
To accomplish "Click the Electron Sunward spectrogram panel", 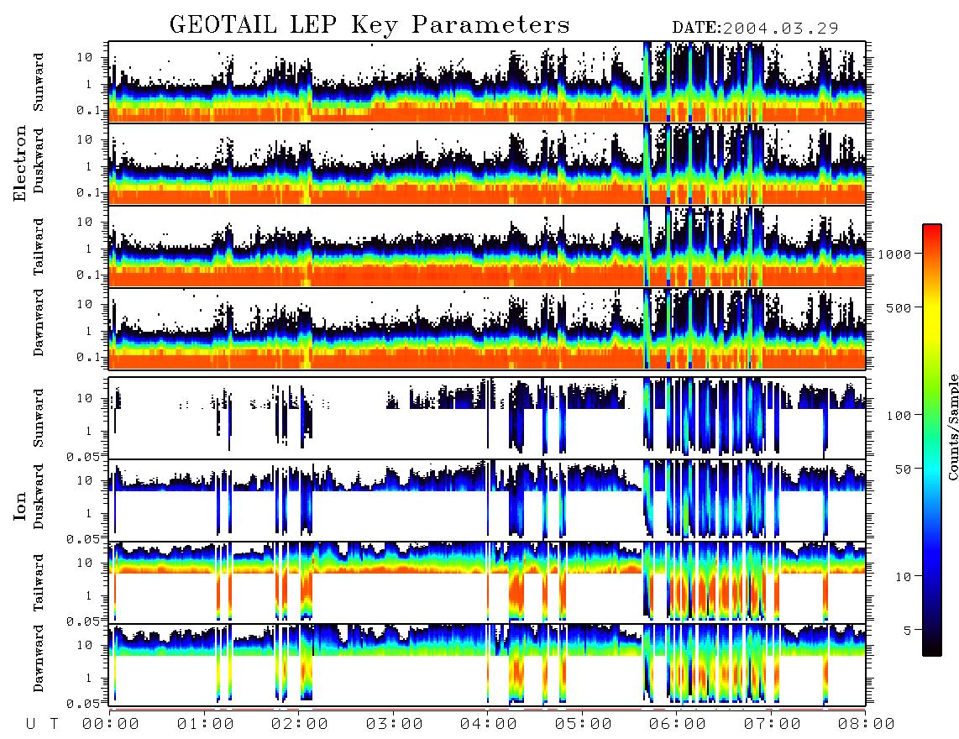I will (x=487, y=82).
